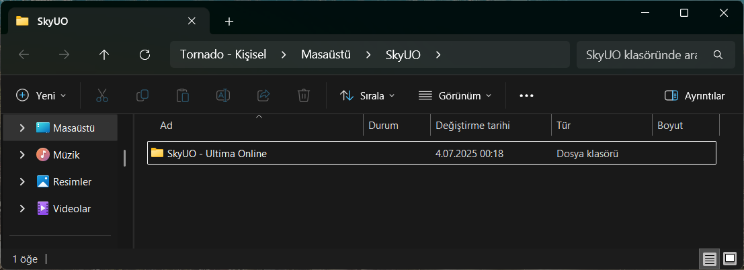This screenshot has width=744, height=270.
Task: Click the Copy icon in toolbar
Action: pyautogui.click(x=142, y=95)
